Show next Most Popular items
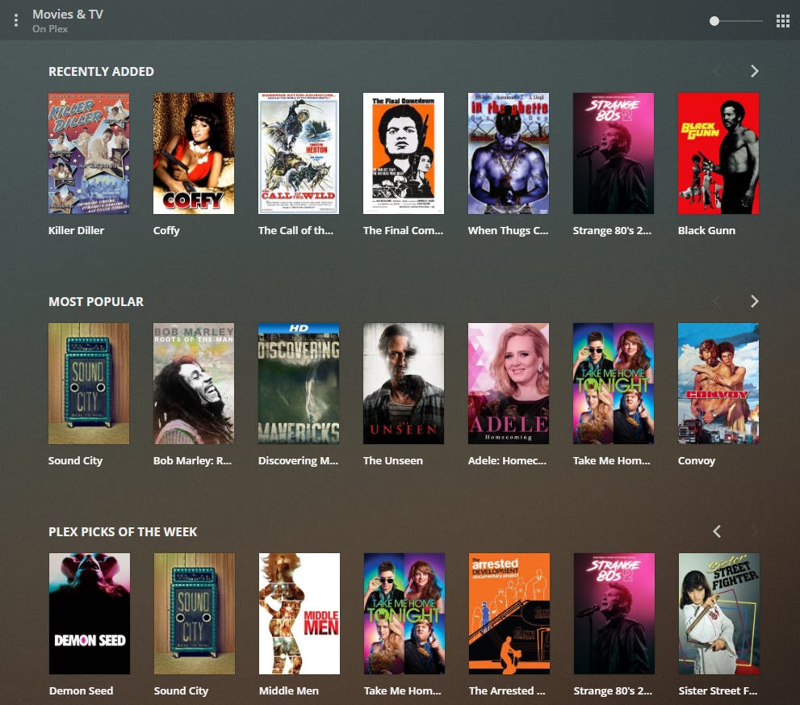Image resolution: width=800 pixels, height=705 pixels. tap(755, 301)
